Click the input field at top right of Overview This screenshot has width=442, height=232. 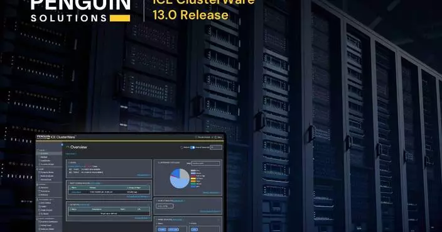[216, 147]
